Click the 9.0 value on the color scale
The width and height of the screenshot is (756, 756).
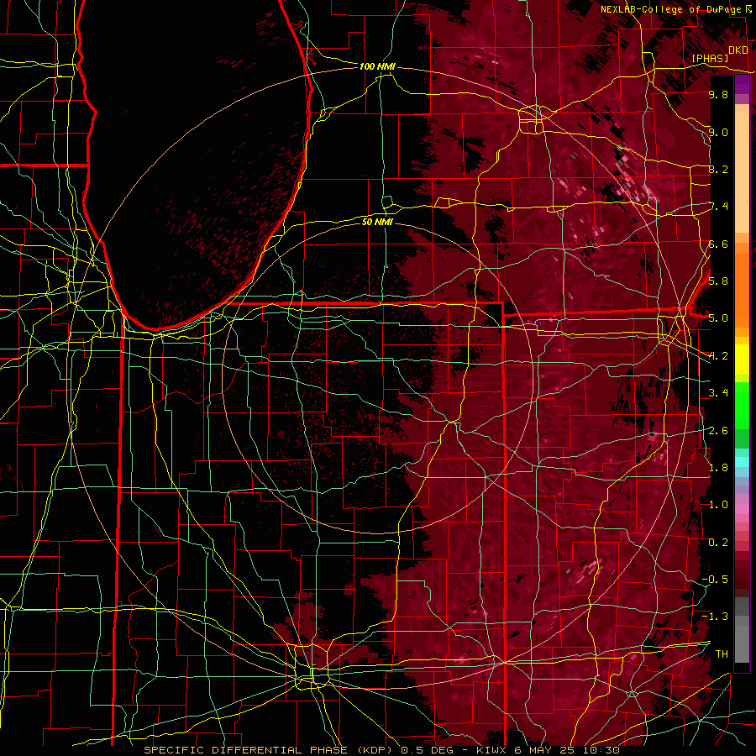(x=718, y=132)
